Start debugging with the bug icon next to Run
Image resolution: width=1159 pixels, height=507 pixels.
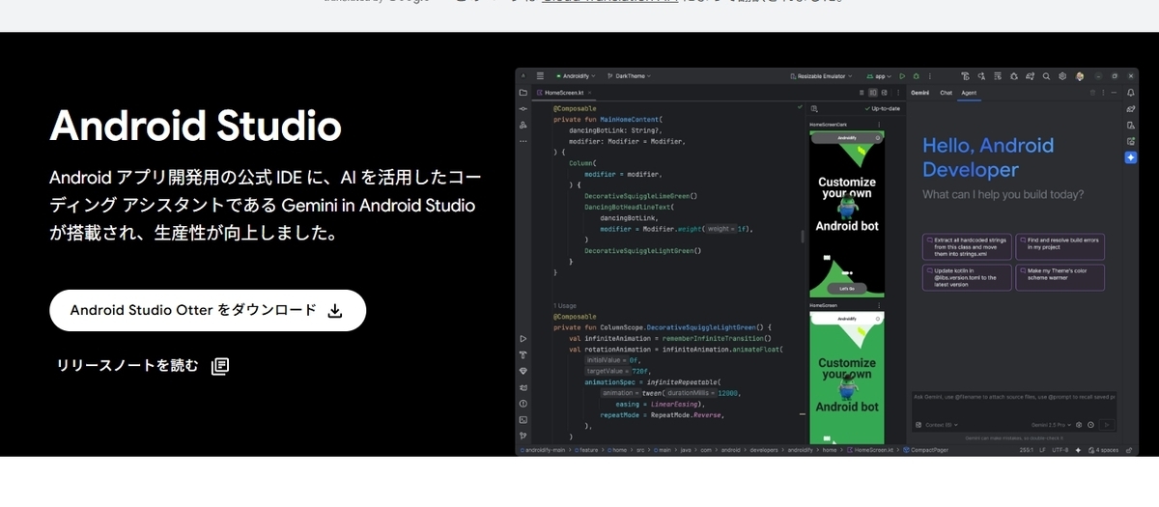pos(916,76)
